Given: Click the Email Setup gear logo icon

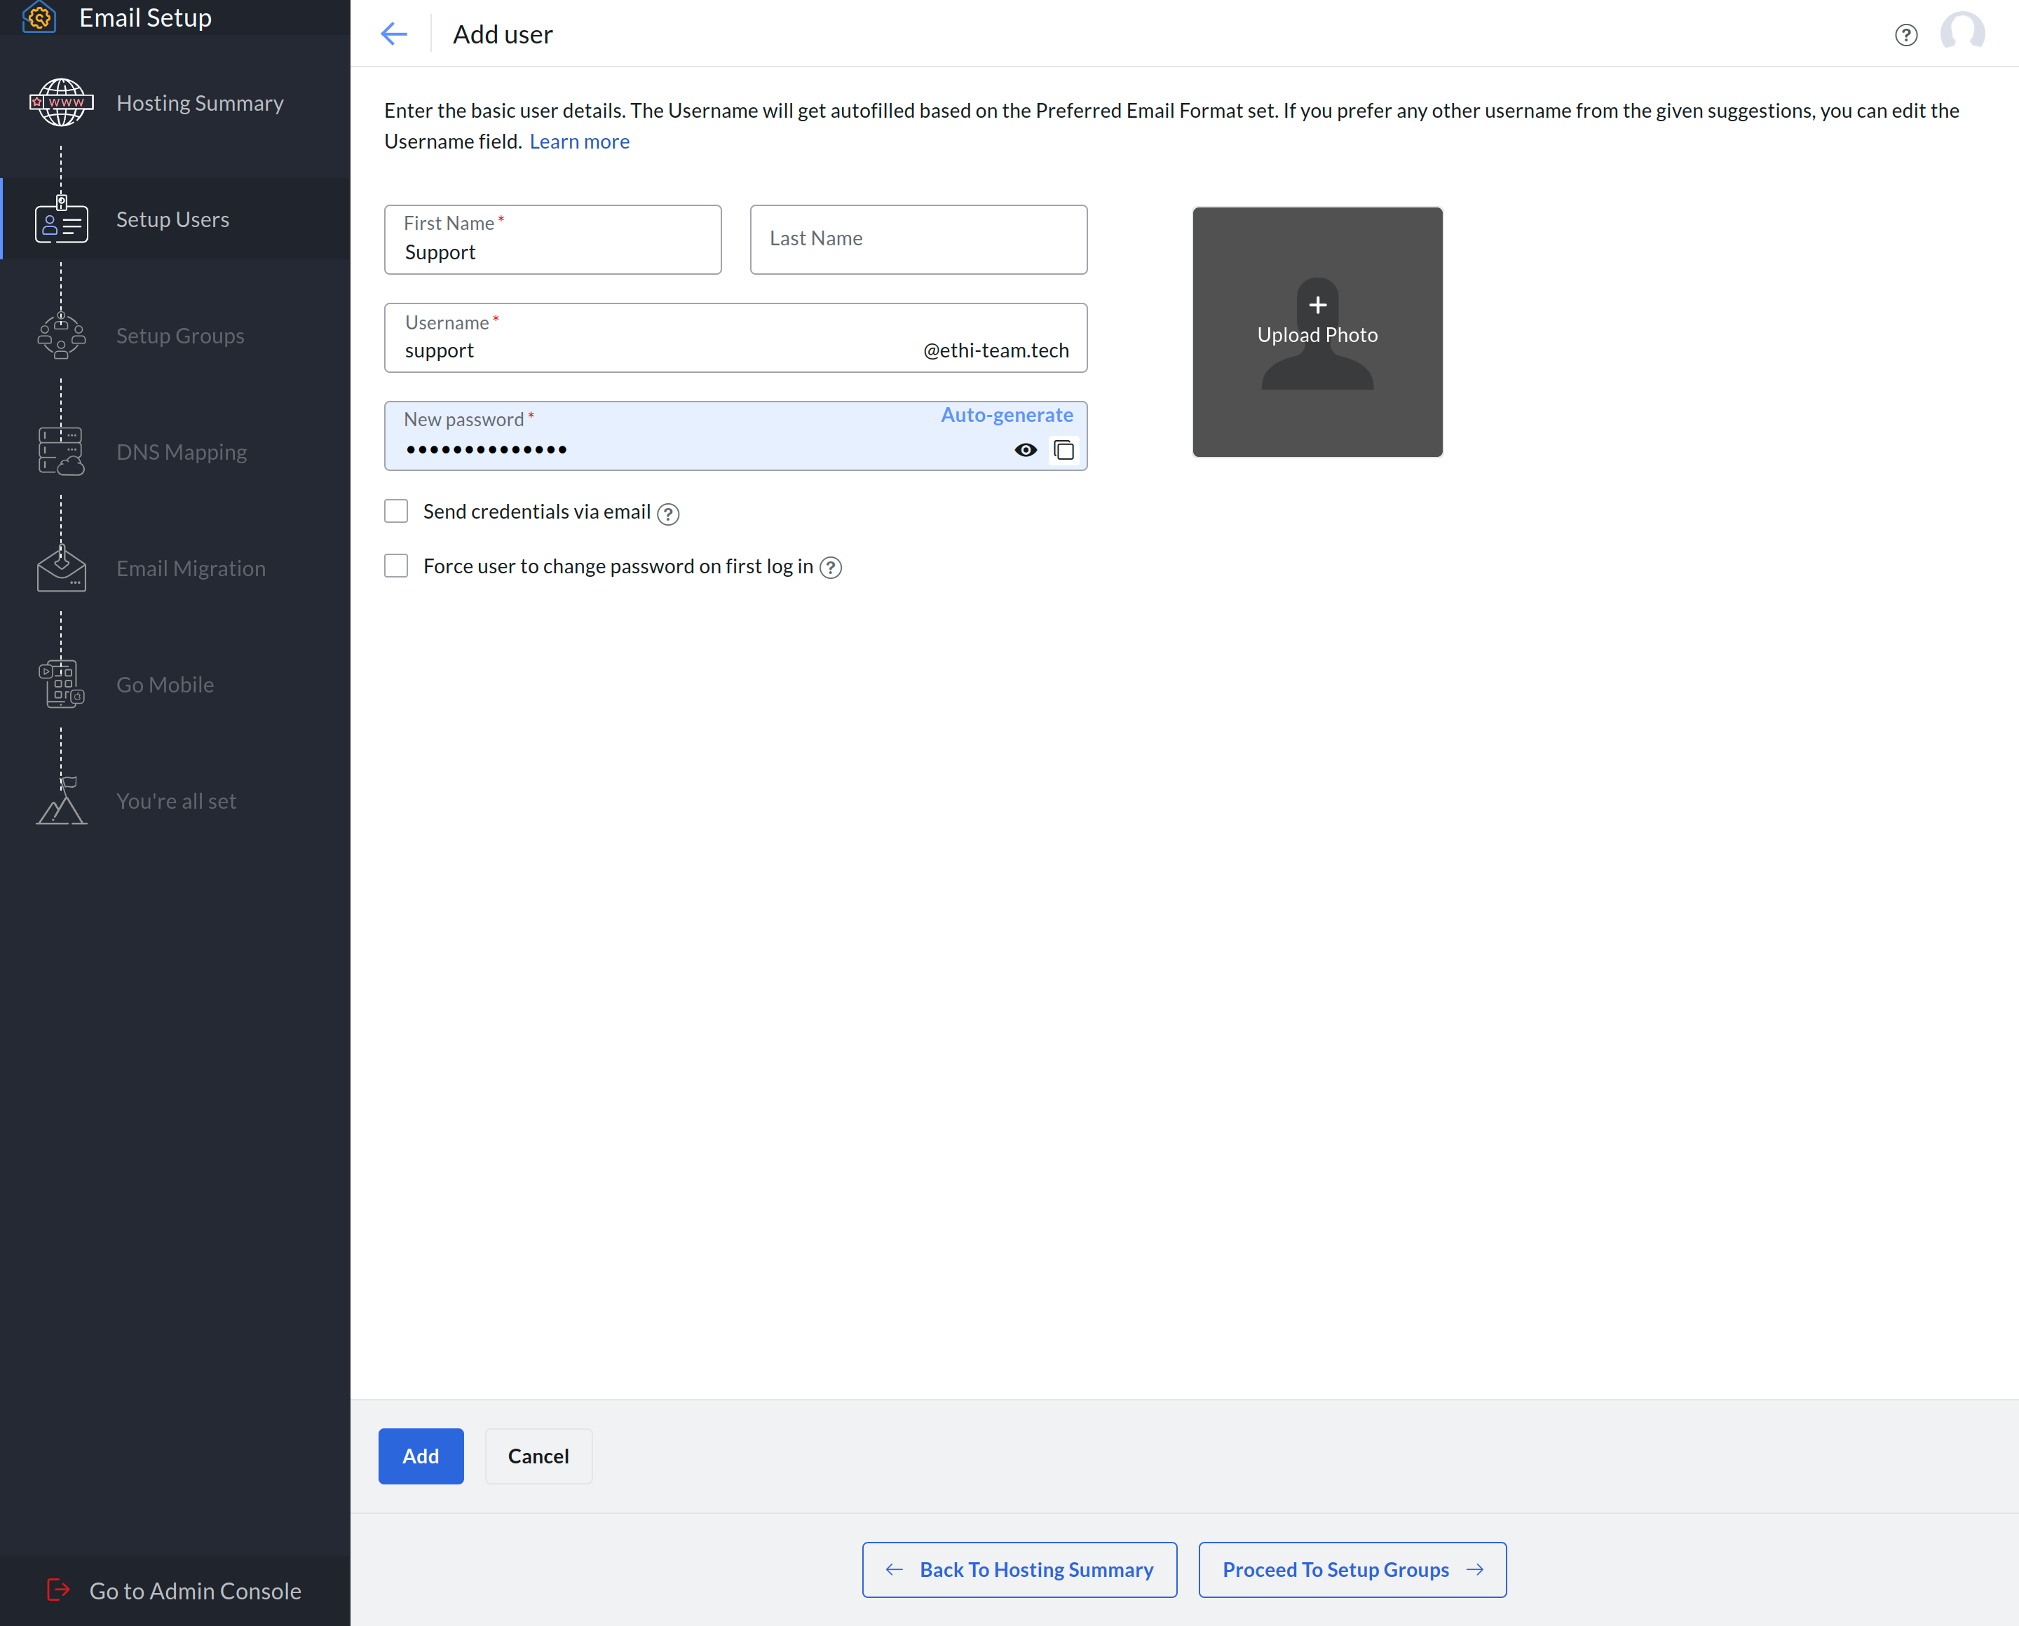Looking at the screenshot, I should pyautogui.click(x=39, y=17).
